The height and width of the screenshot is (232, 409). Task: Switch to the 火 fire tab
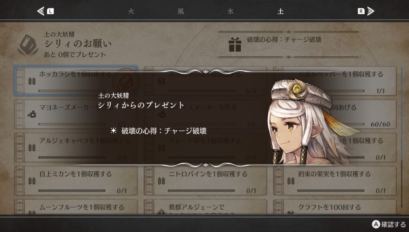coord(131,11)
